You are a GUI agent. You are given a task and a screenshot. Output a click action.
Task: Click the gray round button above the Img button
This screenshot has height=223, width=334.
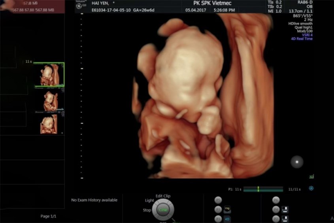click(218, 200)
